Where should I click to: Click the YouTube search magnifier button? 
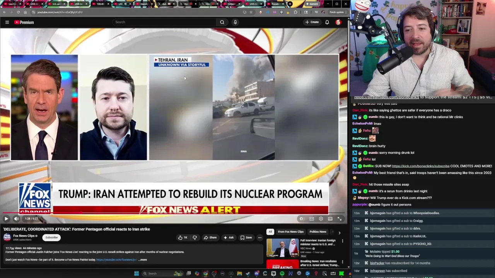tap(222, 22)
